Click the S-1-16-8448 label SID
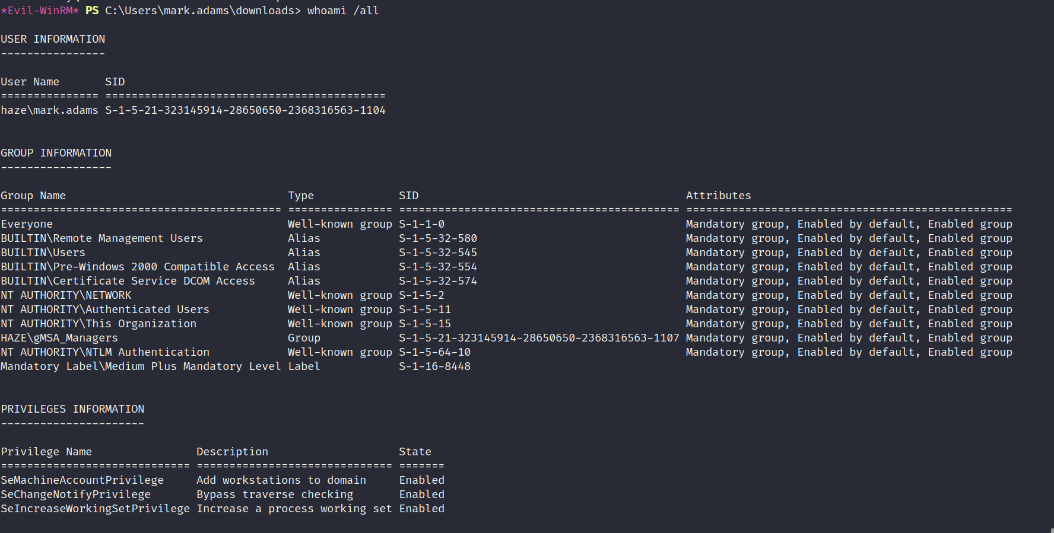Viewport: 1054px width, 533px height. [x=434, y=366]
